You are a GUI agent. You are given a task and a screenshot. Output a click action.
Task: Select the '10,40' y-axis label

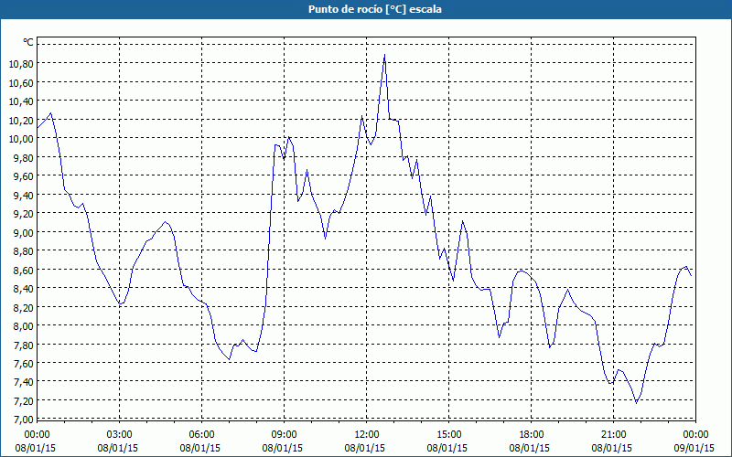(21, 101)
